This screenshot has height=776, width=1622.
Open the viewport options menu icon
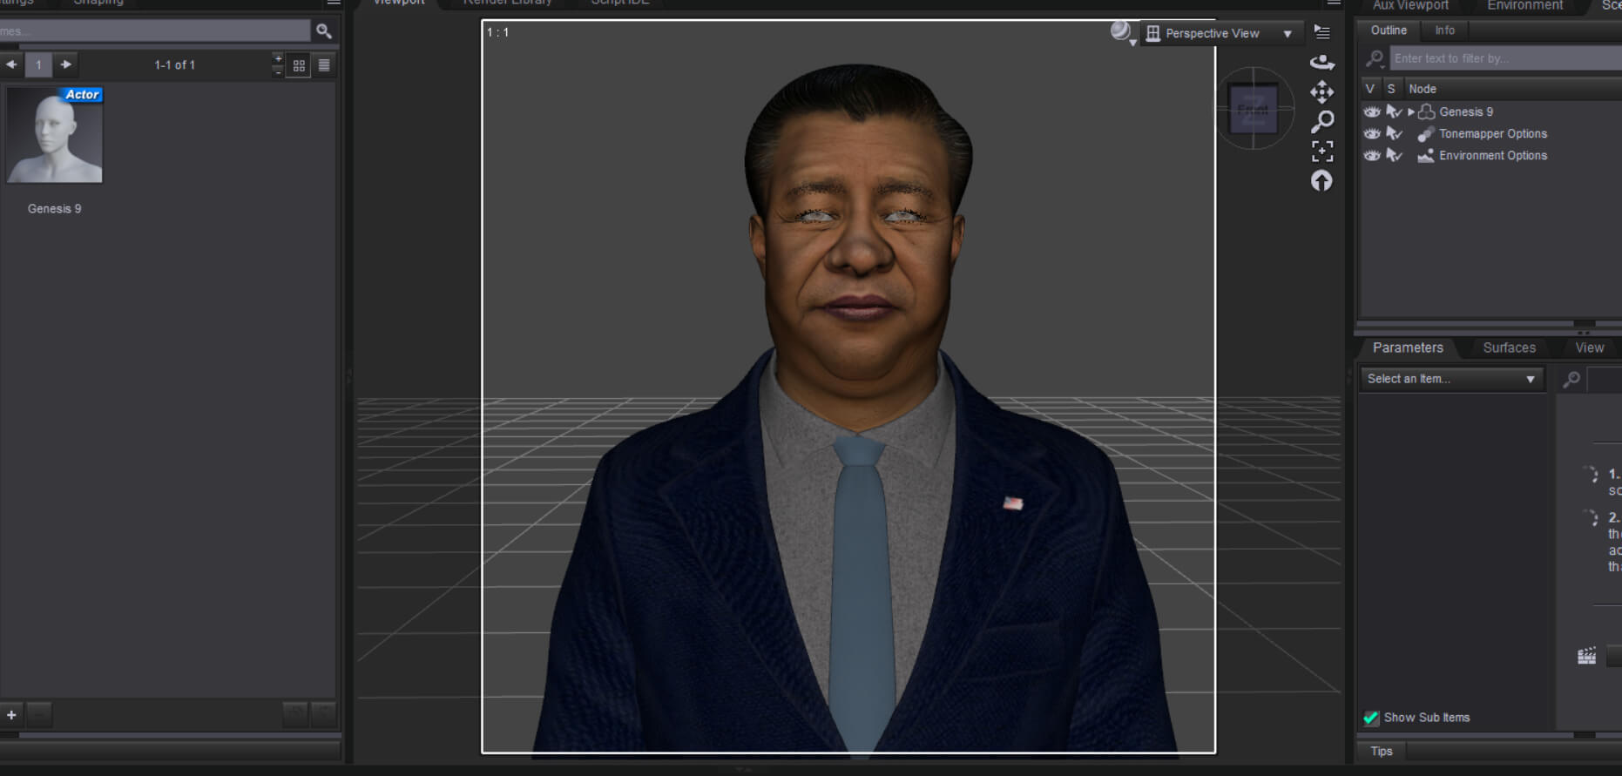(1321, 32)
